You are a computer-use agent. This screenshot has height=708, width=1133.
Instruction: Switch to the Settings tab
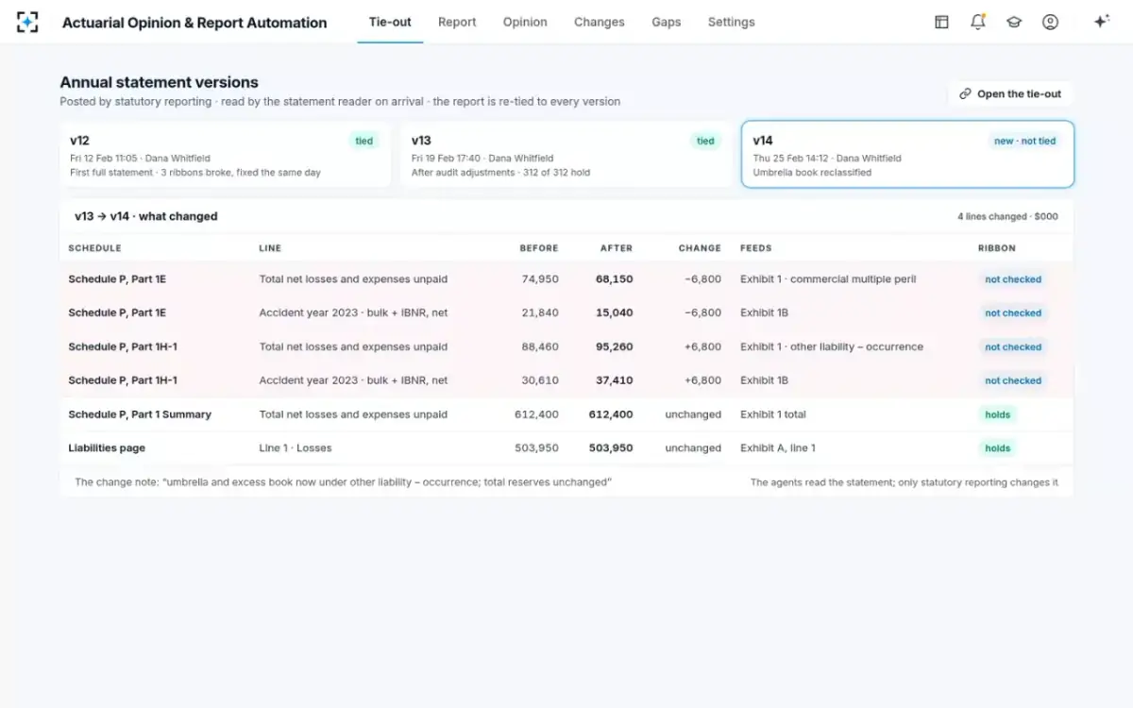(x=731, y=22)
